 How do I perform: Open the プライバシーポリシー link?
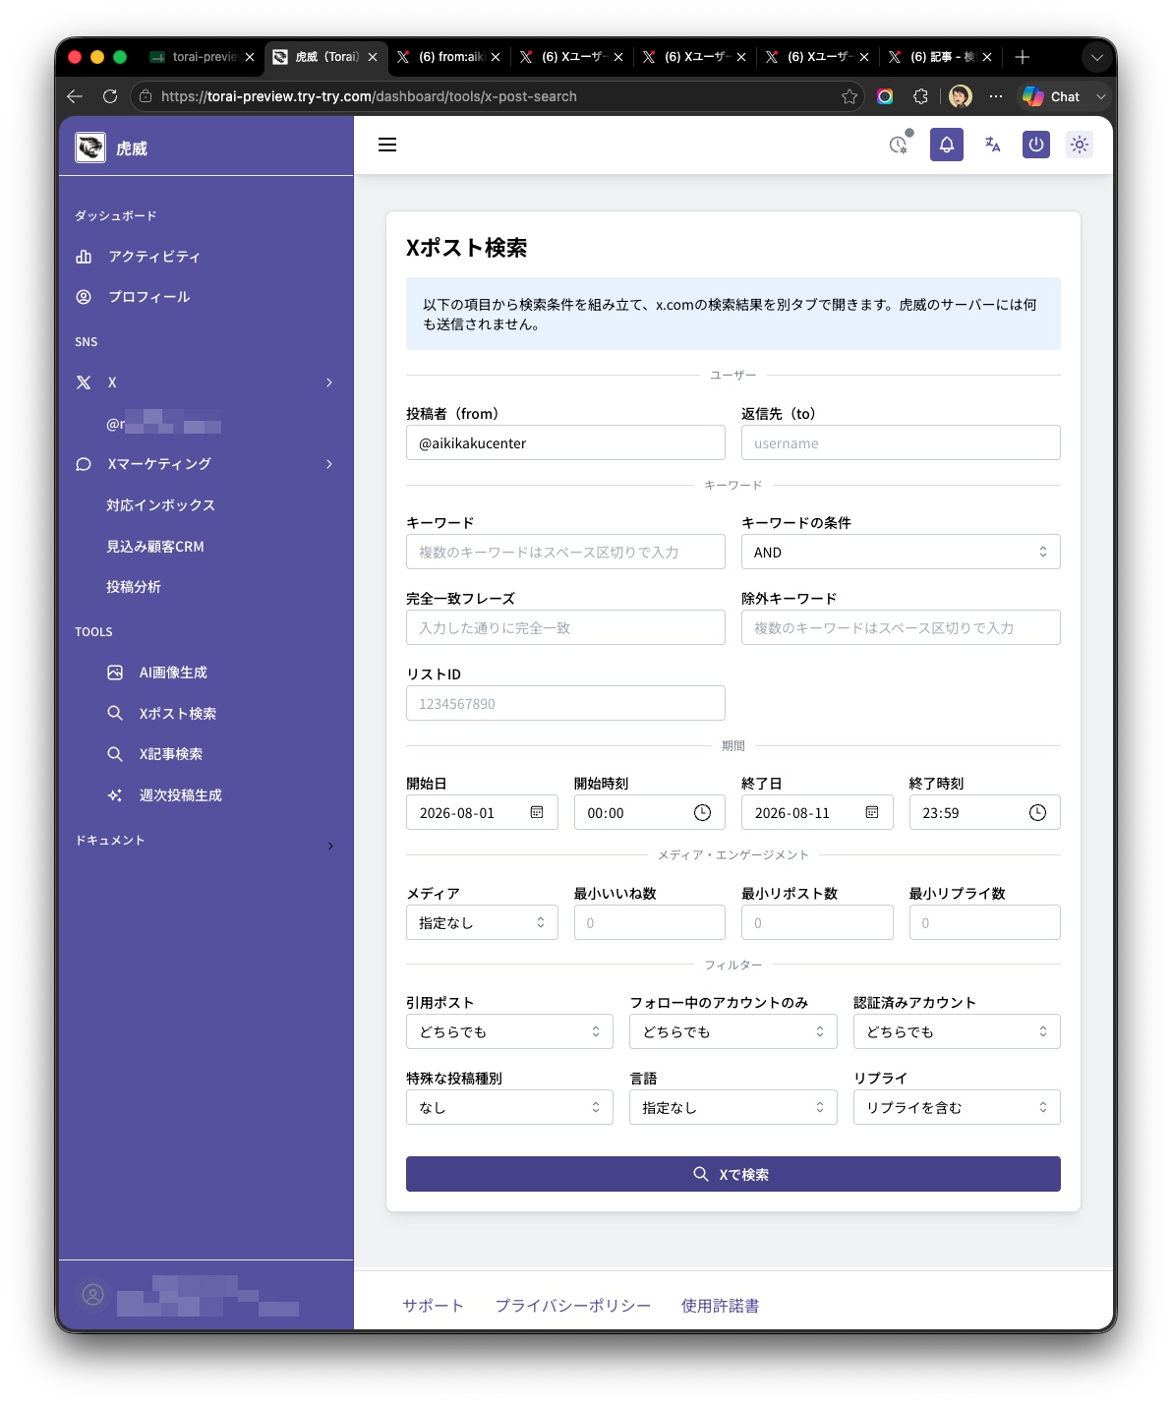[572, 1306]
